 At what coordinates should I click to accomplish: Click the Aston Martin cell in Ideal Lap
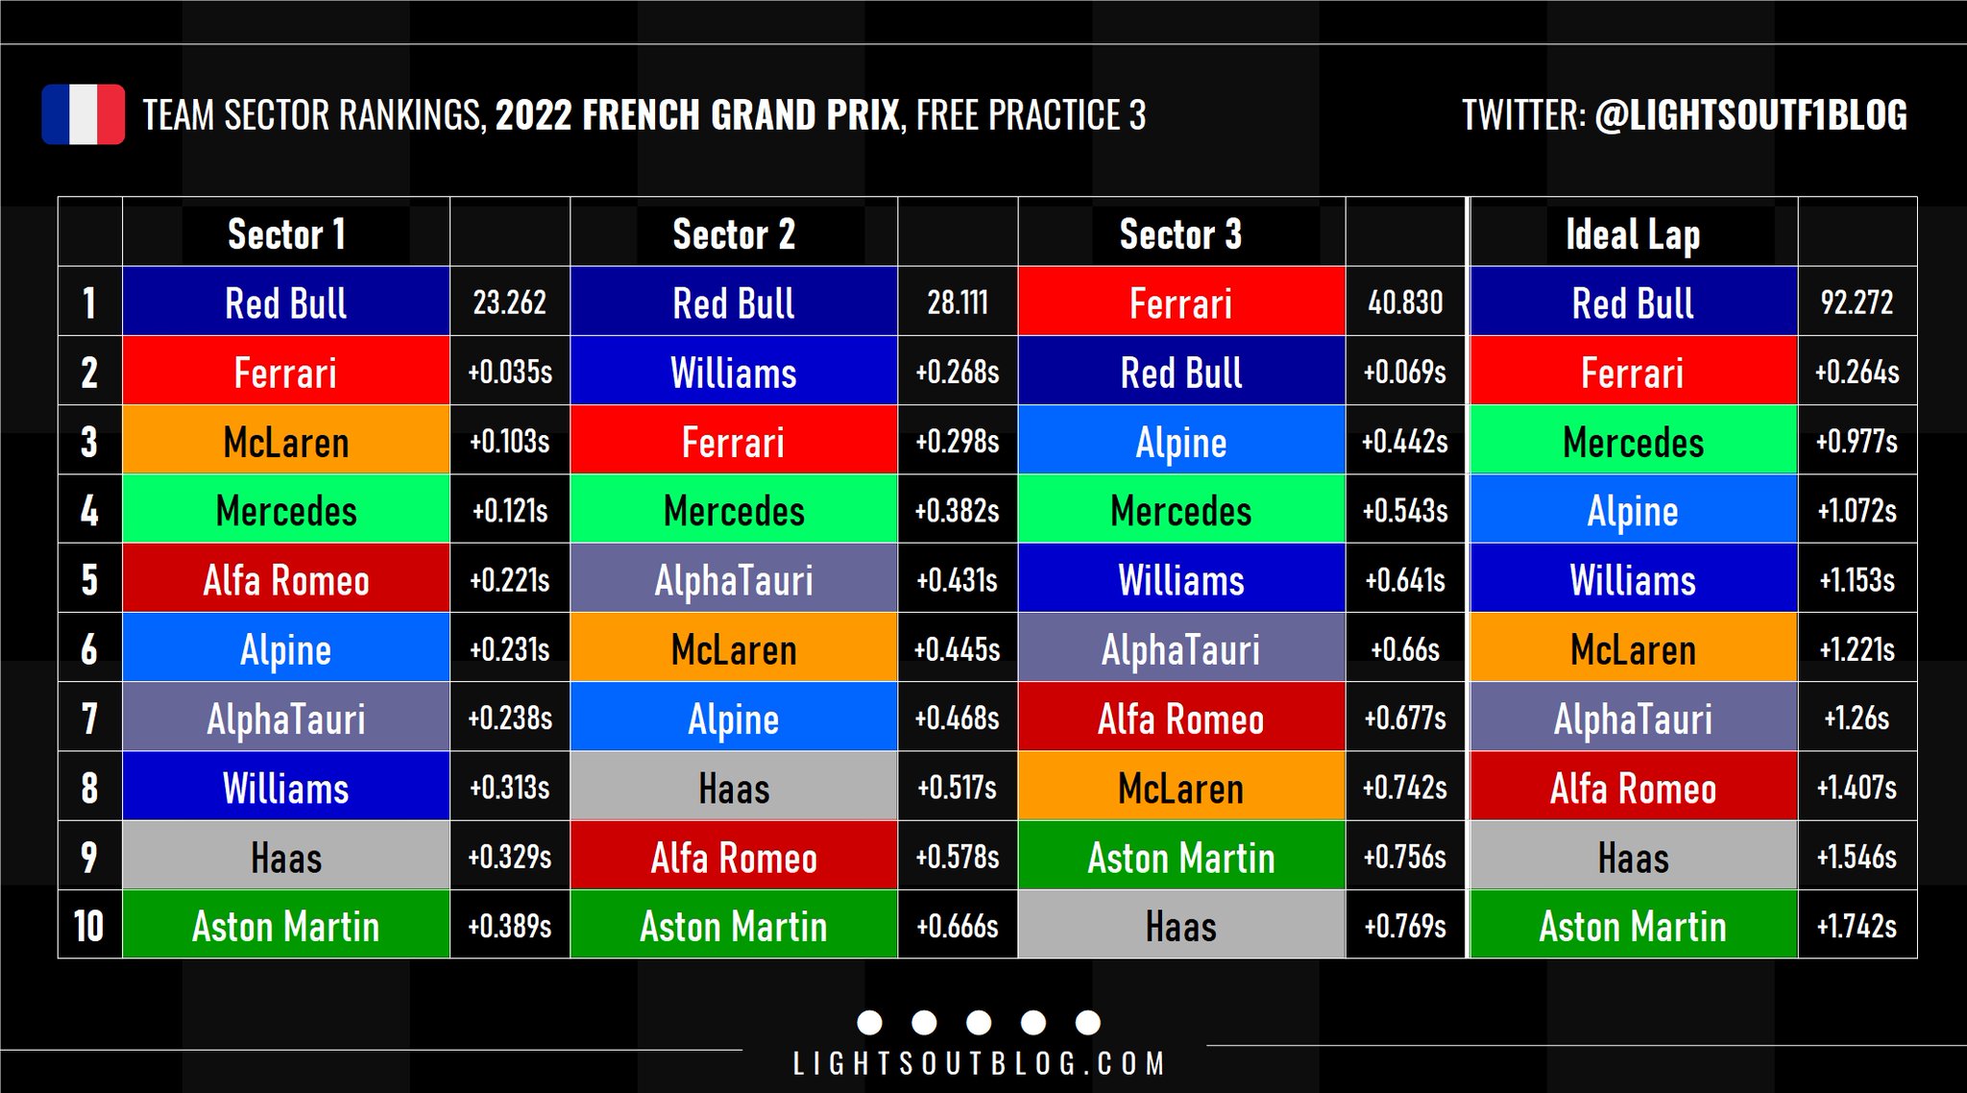click(1633, 926)
